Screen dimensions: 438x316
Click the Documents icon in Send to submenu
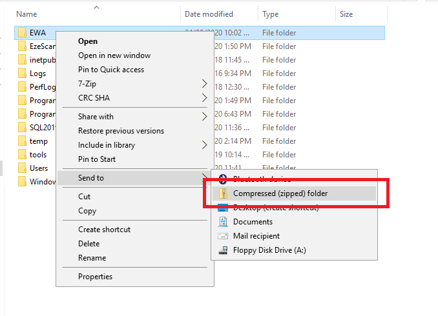click(x=223, y=222)
